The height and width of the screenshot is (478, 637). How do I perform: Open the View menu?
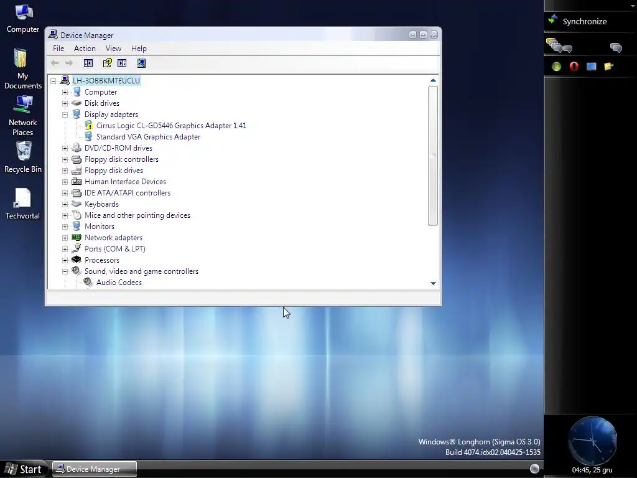pos(113,49)
